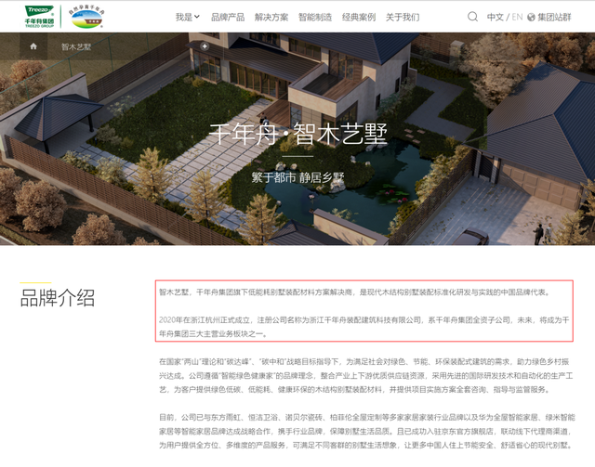The height and width of the screenshot is (467, 595).
Task: Click the banner subtitle 繁于都市 静居乡墅
Action: (297, 177)
